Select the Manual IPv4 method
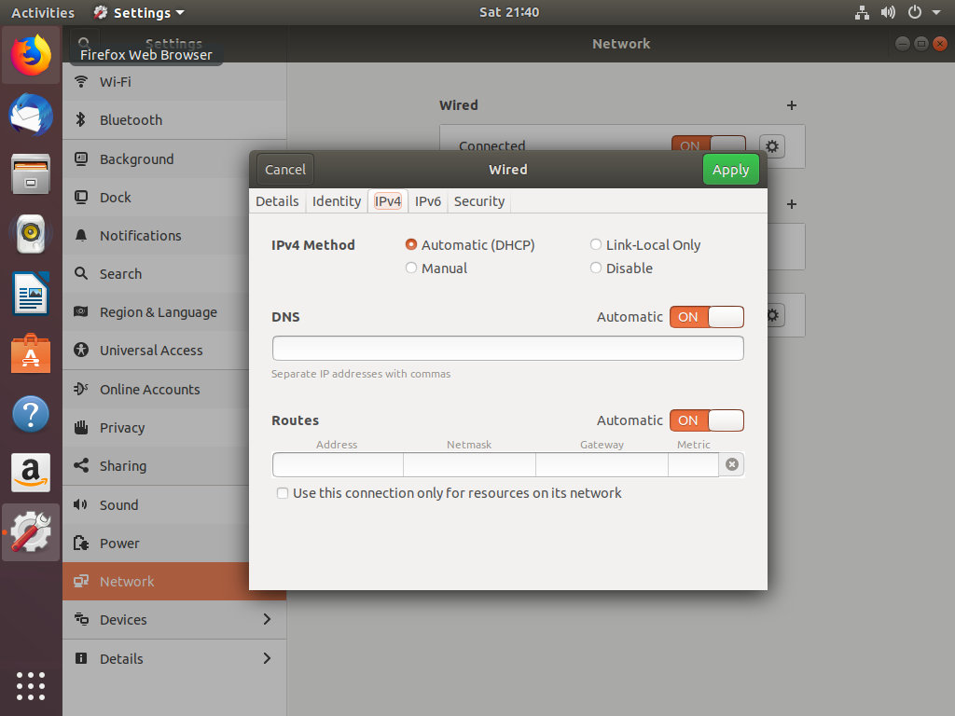This screenshot has height=716, width=955. (411, 268)
